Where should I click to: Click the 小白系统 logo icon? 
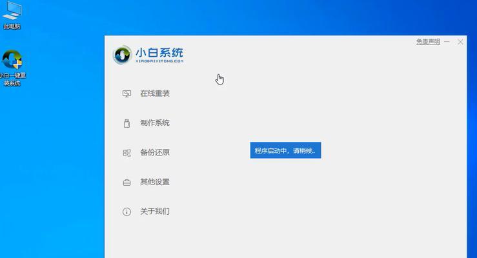[x=122, y=55]
